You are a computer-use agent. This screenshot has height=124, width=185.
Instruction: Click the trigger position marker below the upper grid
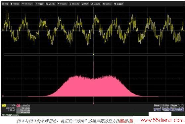tap(93, 54)
